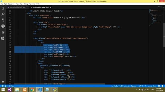Click '@foreach' directive on line 44
The width and height of the screenshot is (165, 92).
[x=44, y=66]
